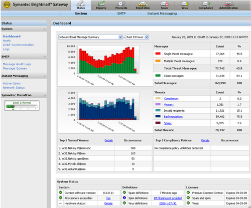Click the ThreatCon level slider indicator
The width and height of the screenshot is (251, 208).
click(x=13, y=106)
